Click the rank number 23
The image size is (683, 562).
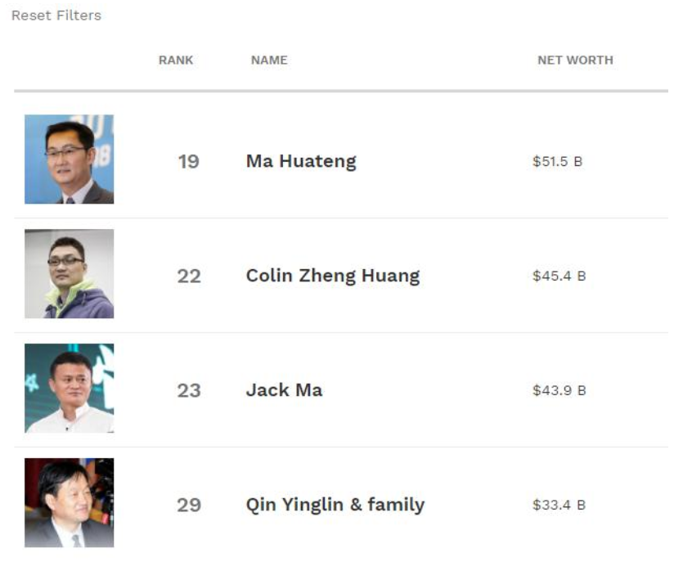click(x=188, y=391)
